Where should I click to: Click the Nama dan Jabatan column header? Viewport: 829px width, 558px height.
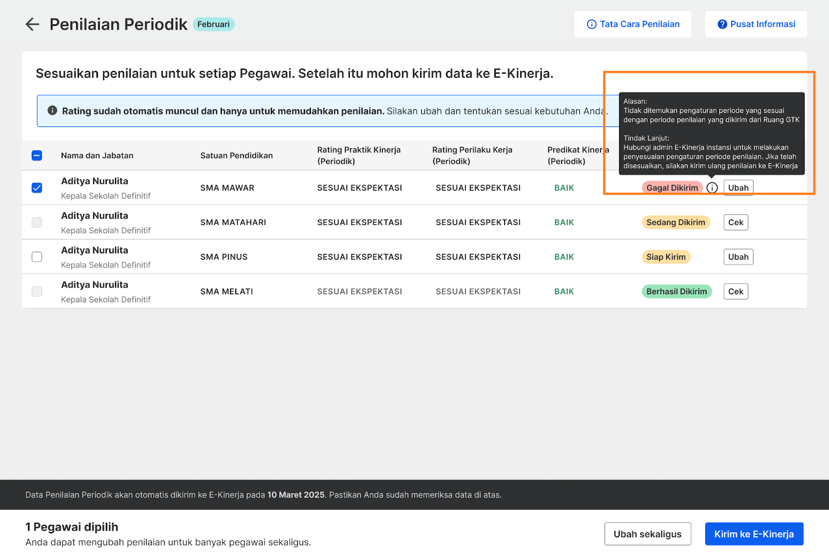tap(97, 155)
